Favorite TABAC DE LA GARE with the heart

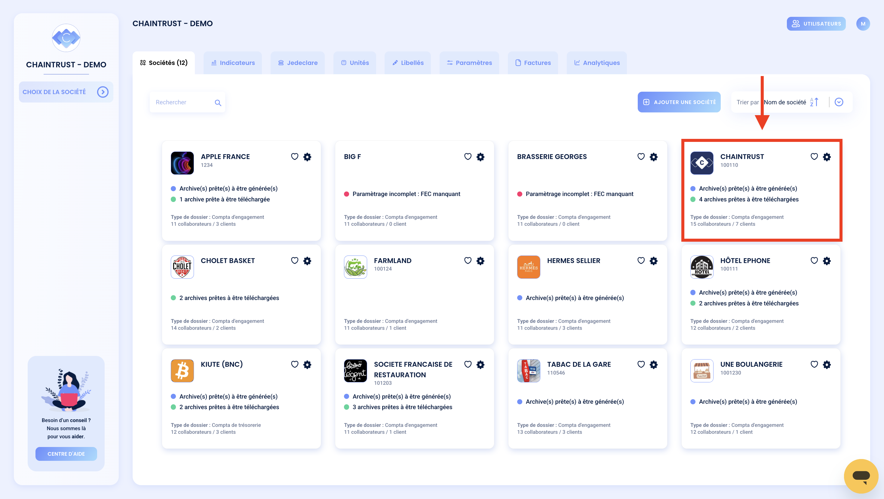coord(641,364)
